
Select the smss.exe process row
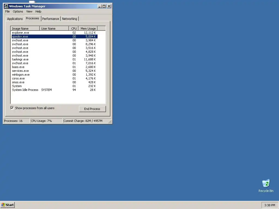(54, 82)
